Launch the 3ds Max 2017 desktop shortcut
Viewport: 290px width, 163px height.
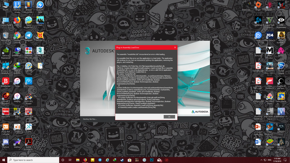tap(40, 52)
